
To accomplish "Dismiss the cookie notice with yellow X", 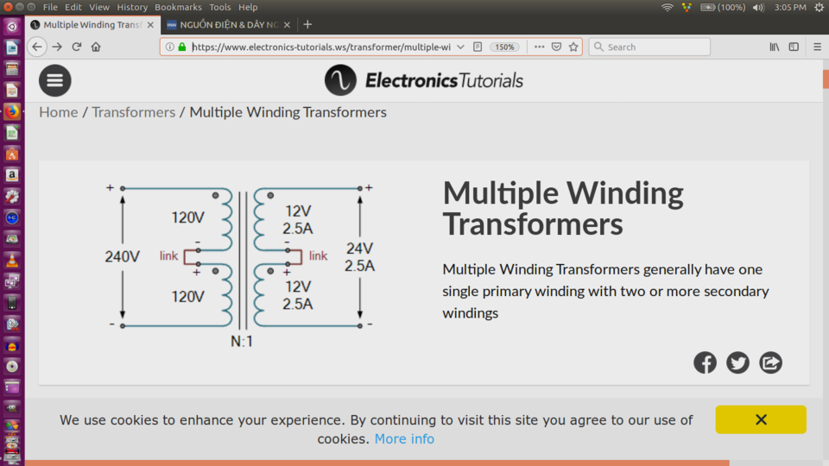I will (x=761, y=419).
